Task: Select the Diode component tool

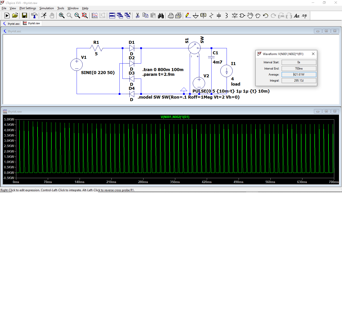Action: coord(235,16)
